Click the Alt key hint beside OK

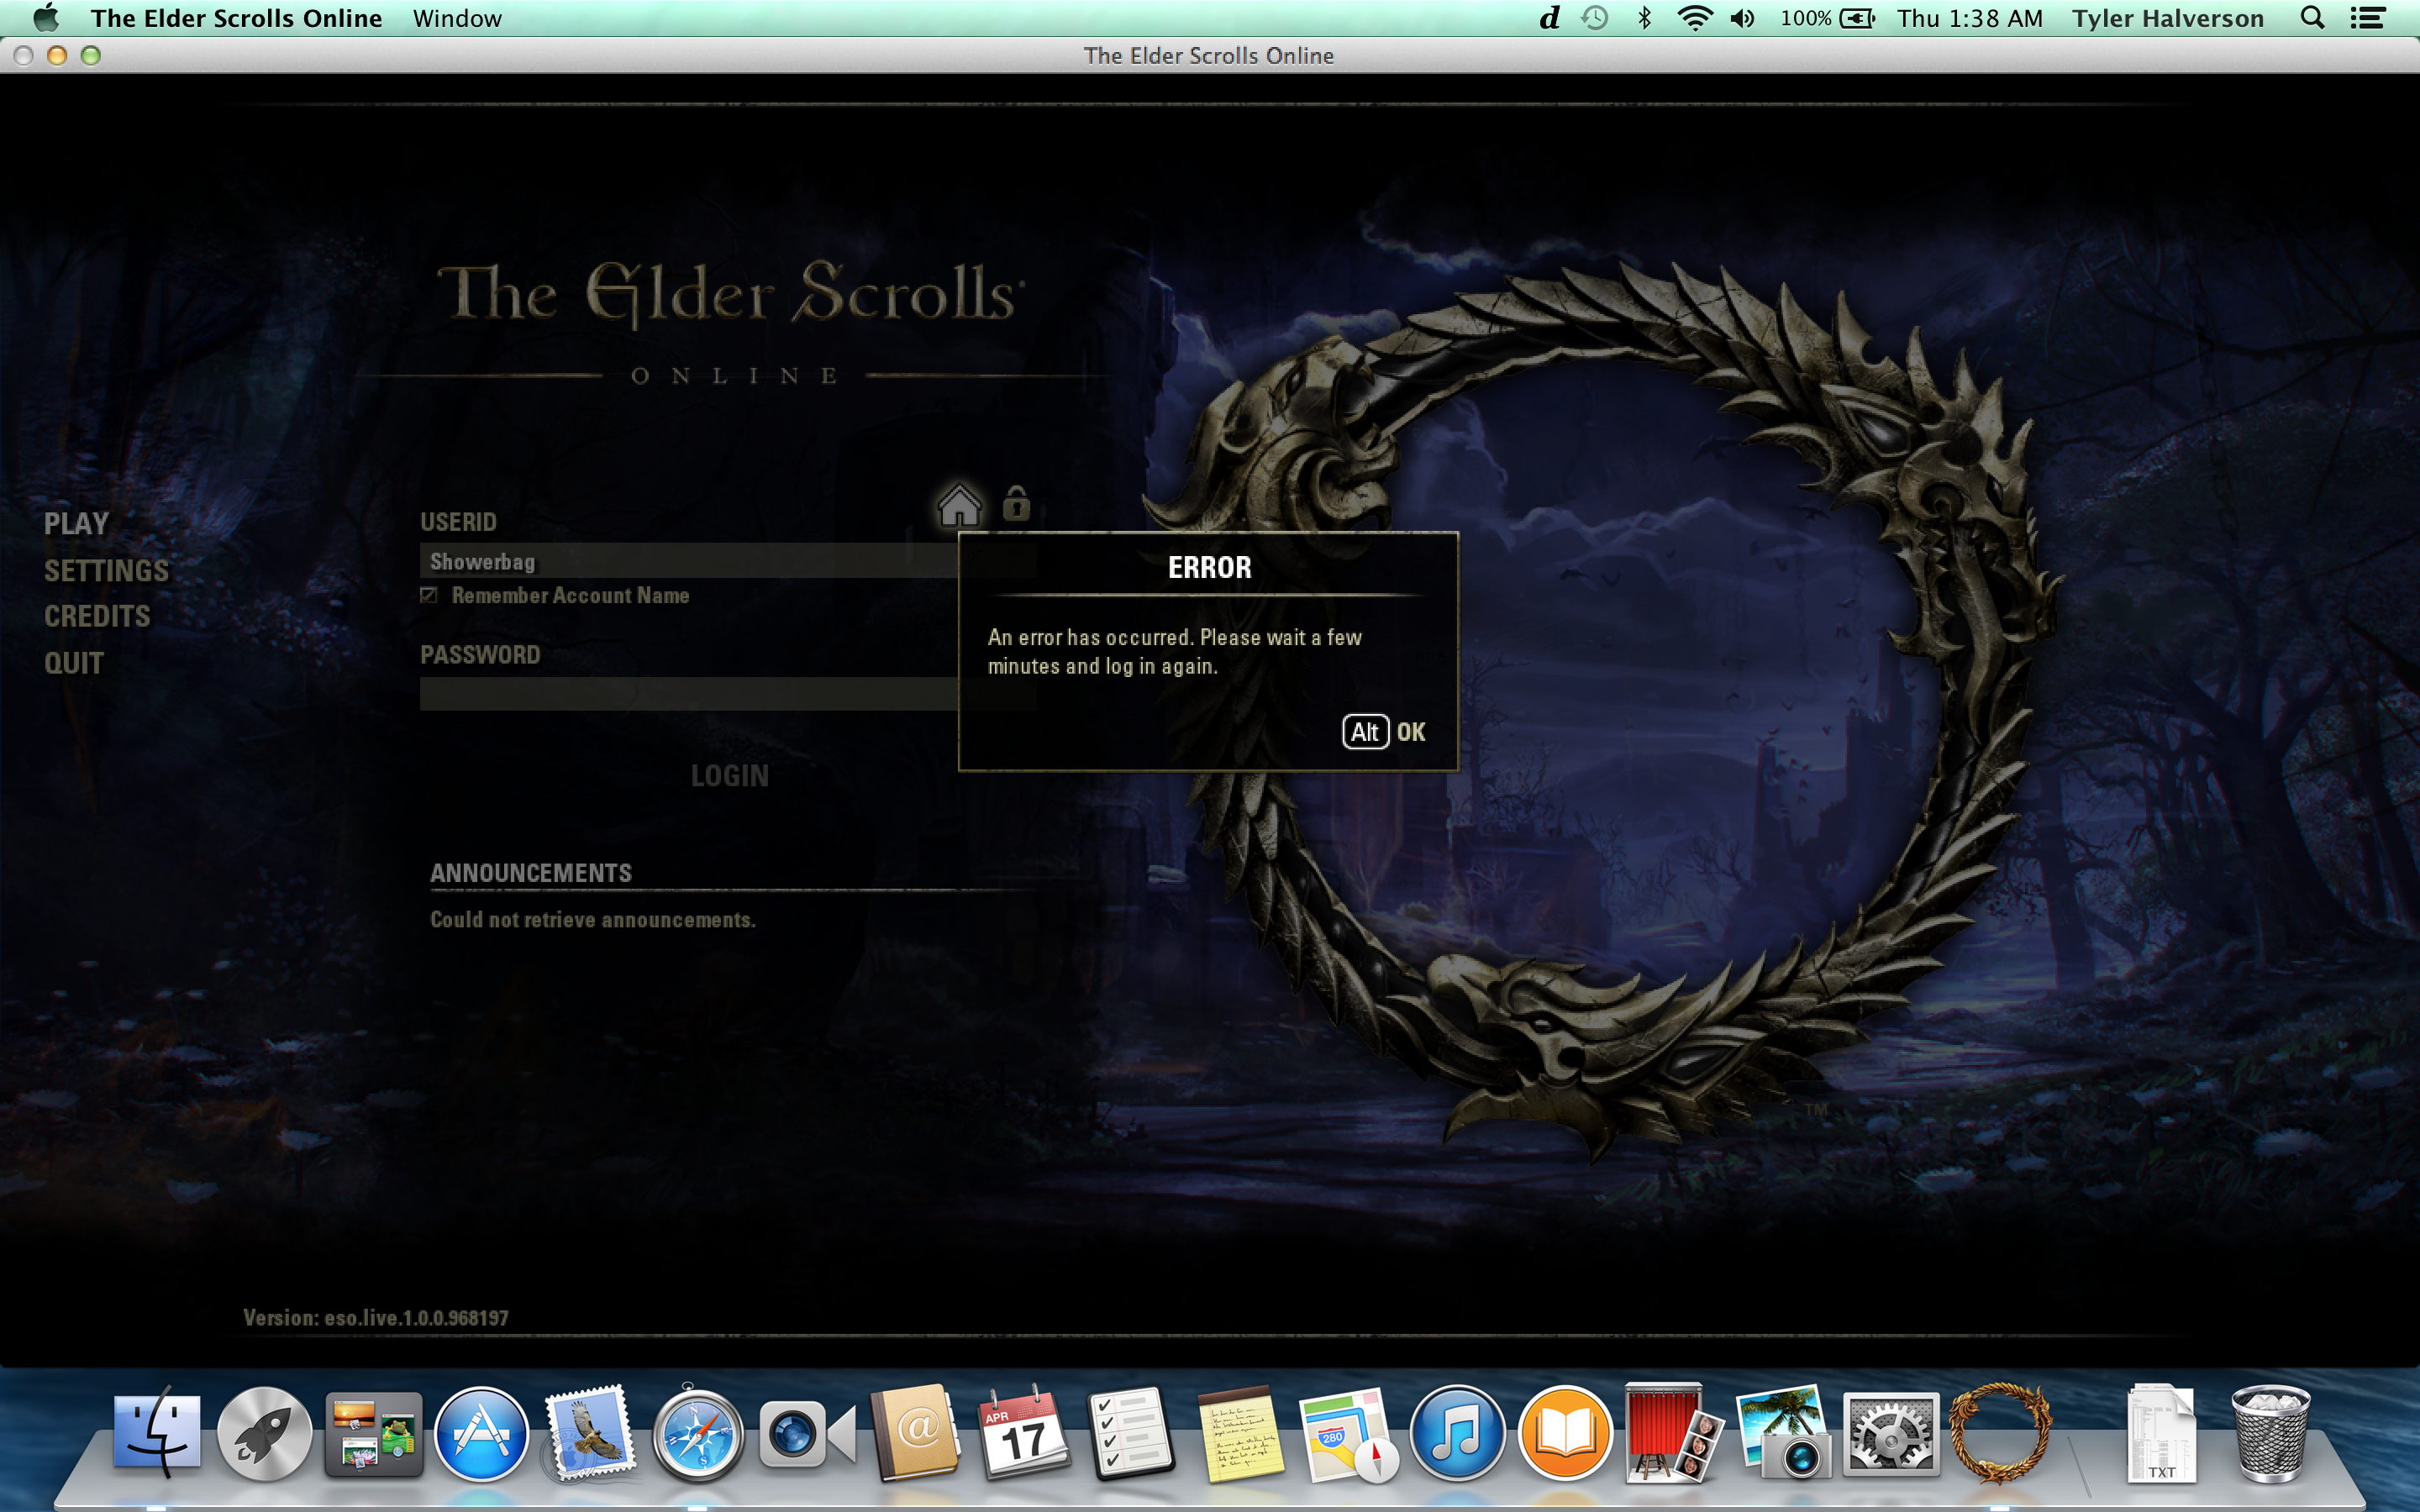[1365, 732]
